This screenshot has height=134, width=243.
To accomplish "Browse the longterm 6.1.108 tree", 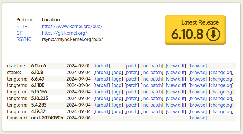I will coord(197,85).
